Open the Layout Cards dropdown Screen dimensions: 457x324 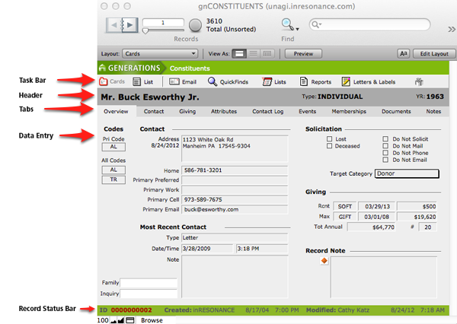click(x=161, y=53)
